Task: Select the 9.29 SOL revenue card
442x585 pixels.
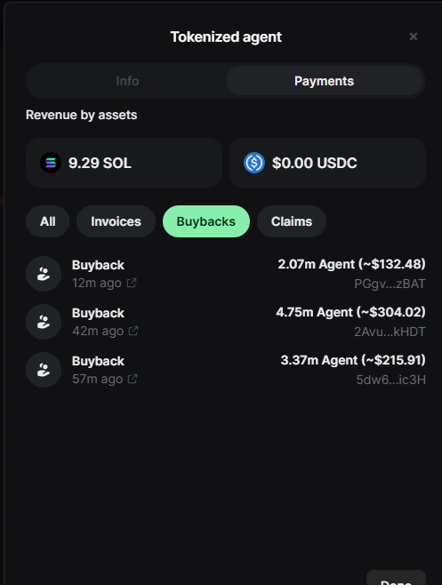Action: point(124,163)
